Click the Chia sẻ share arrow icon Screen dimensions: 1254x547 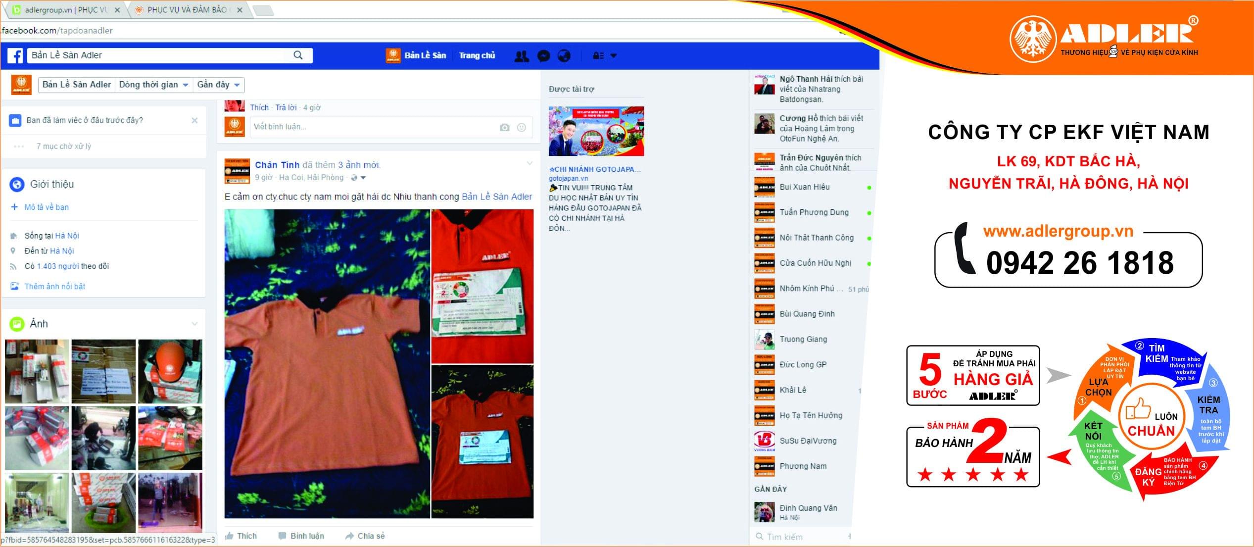[x=349, y=536]
